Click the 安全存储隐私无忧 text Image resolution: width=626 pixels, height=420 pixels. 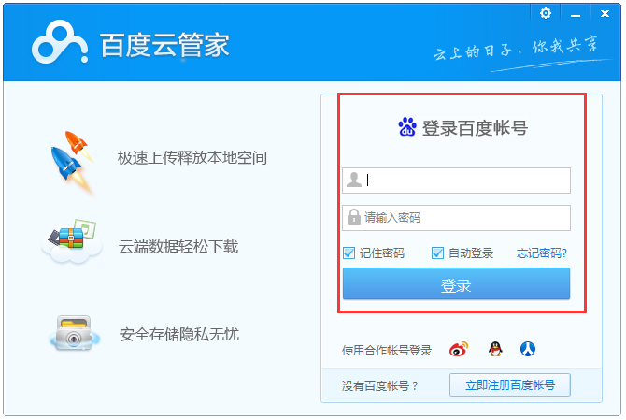point(178,335)
